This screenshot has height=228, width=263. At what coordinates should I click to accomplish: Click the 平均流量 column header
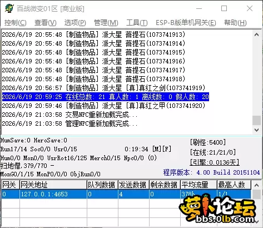coord(199,185)
